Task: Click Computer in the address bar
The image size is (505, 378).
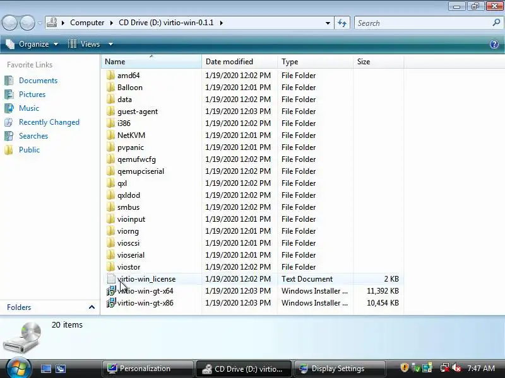Action: point(87,23)
